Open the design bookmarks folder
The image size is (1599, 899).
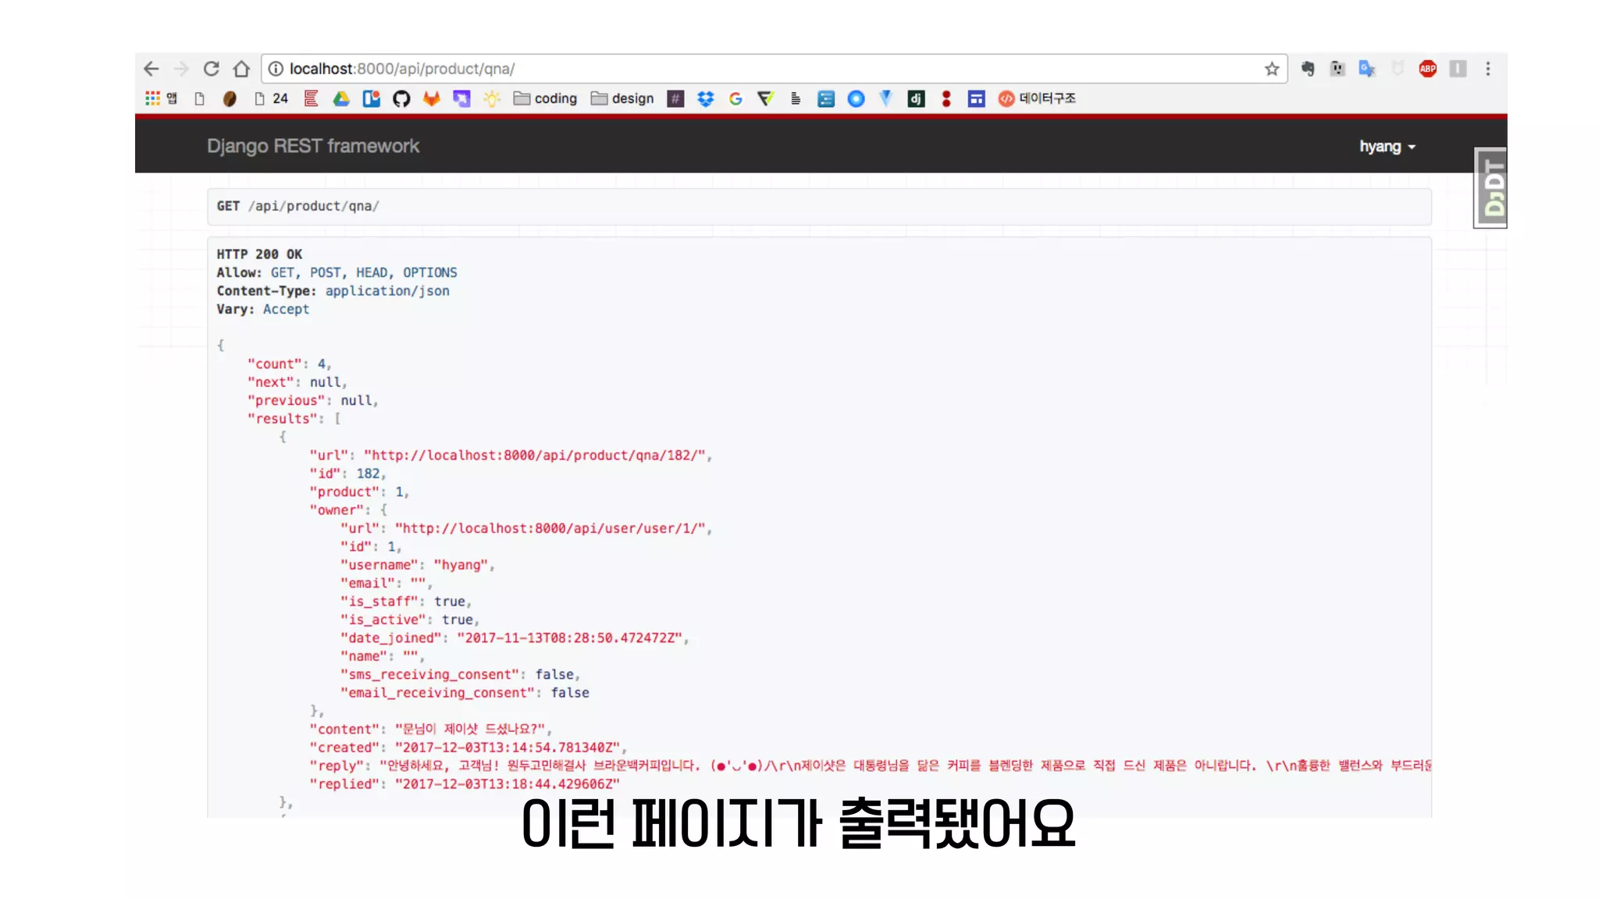click(622, 98)
